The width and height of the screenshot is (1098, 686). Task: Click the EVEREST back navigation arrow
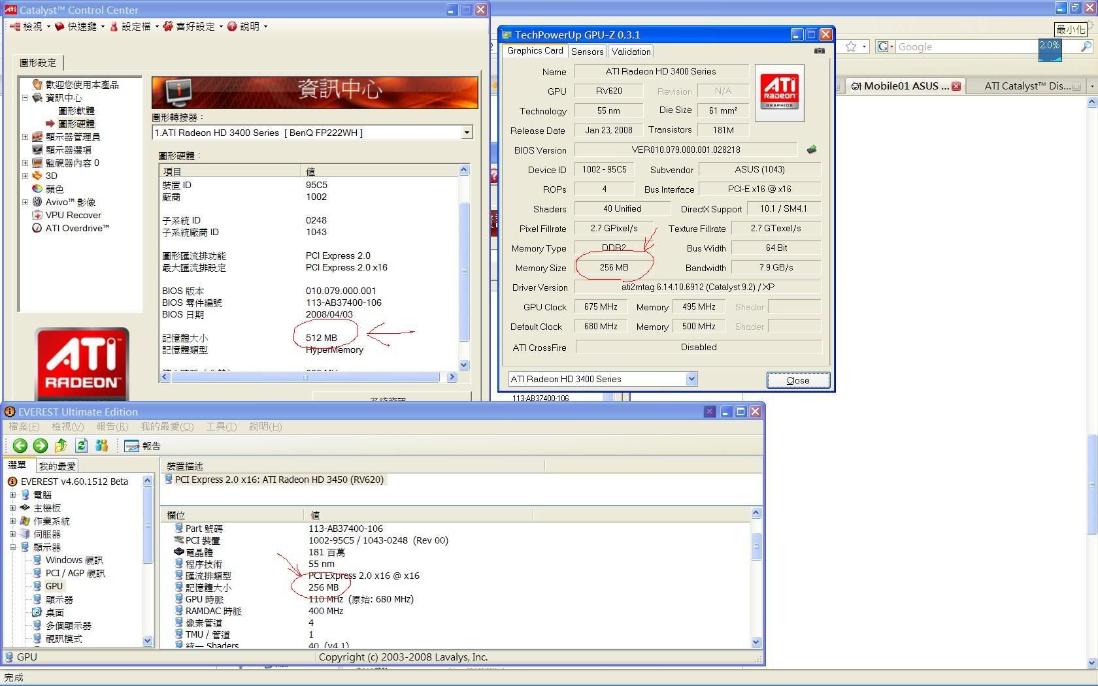(20, 446)
